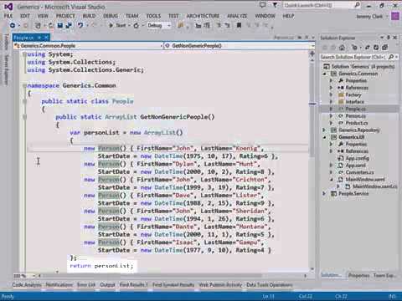Click the purple user avatar icon

tap(395, 16)
